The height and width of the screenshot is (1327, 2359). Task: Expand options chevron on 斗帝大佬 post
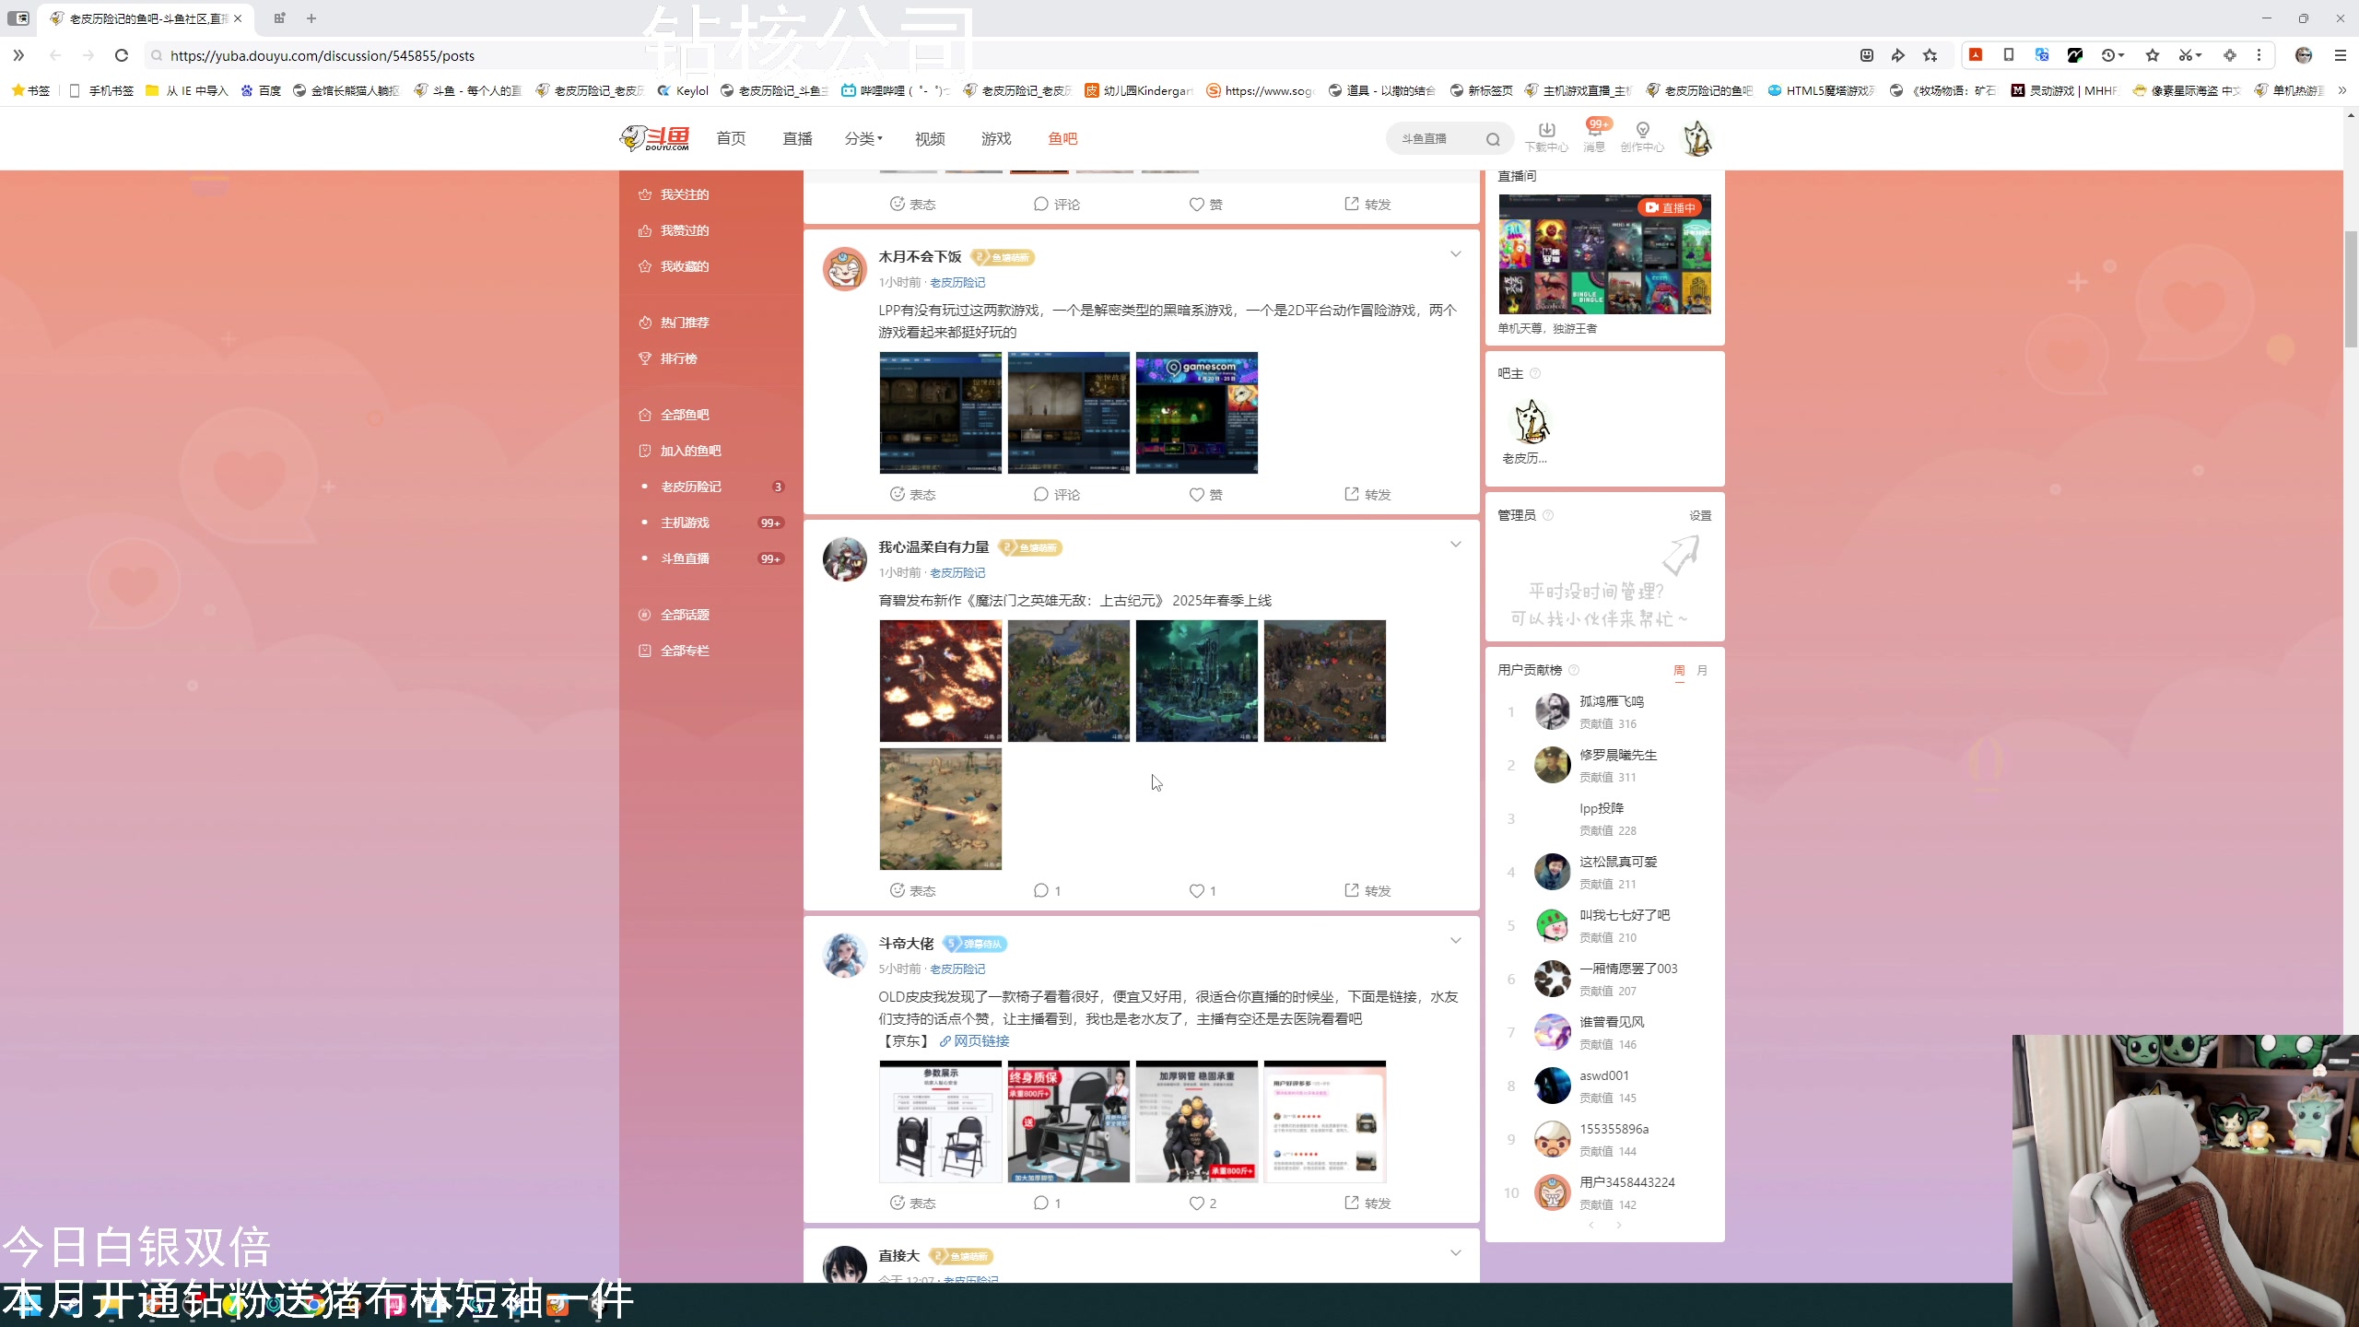(x=1455, y=941)
